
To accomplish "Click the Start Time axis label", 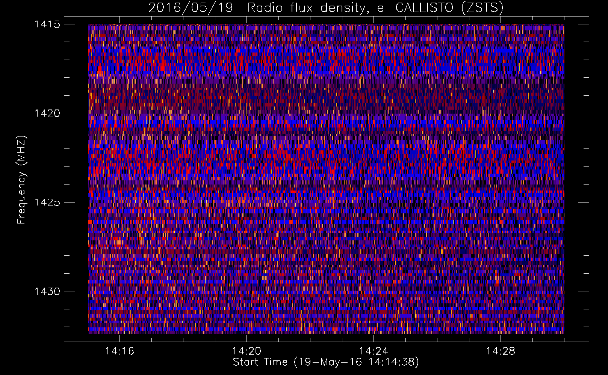I will tap(326, 362).
